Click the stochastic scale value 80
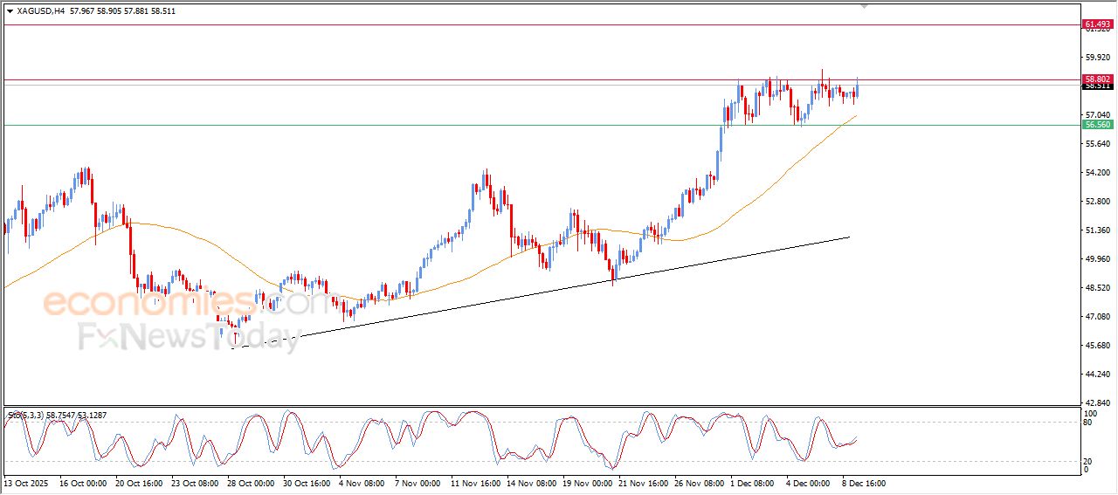Image resolution: width=1118 pixels, height=495 pixels. (x=1087, y=423)
